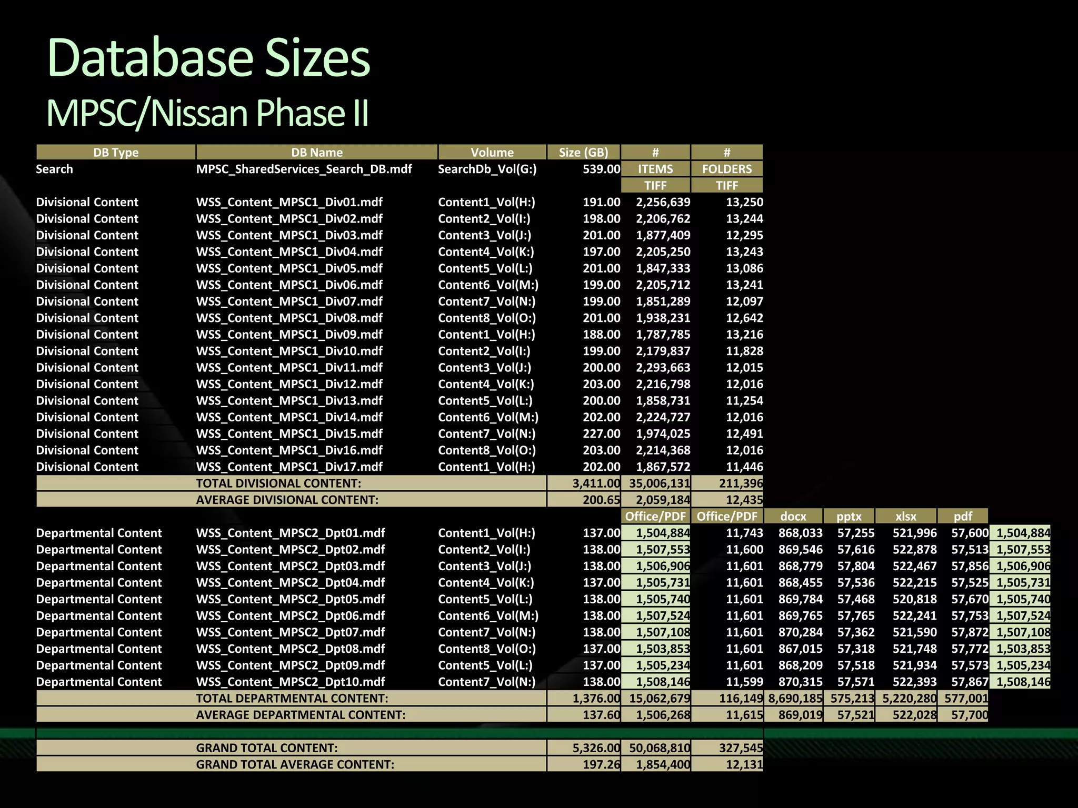Click 'WSS_Content_MPSC1_Div10.mdf' name cell
This screenshot has height=808, width=1078.
click(x=290, y=351)
